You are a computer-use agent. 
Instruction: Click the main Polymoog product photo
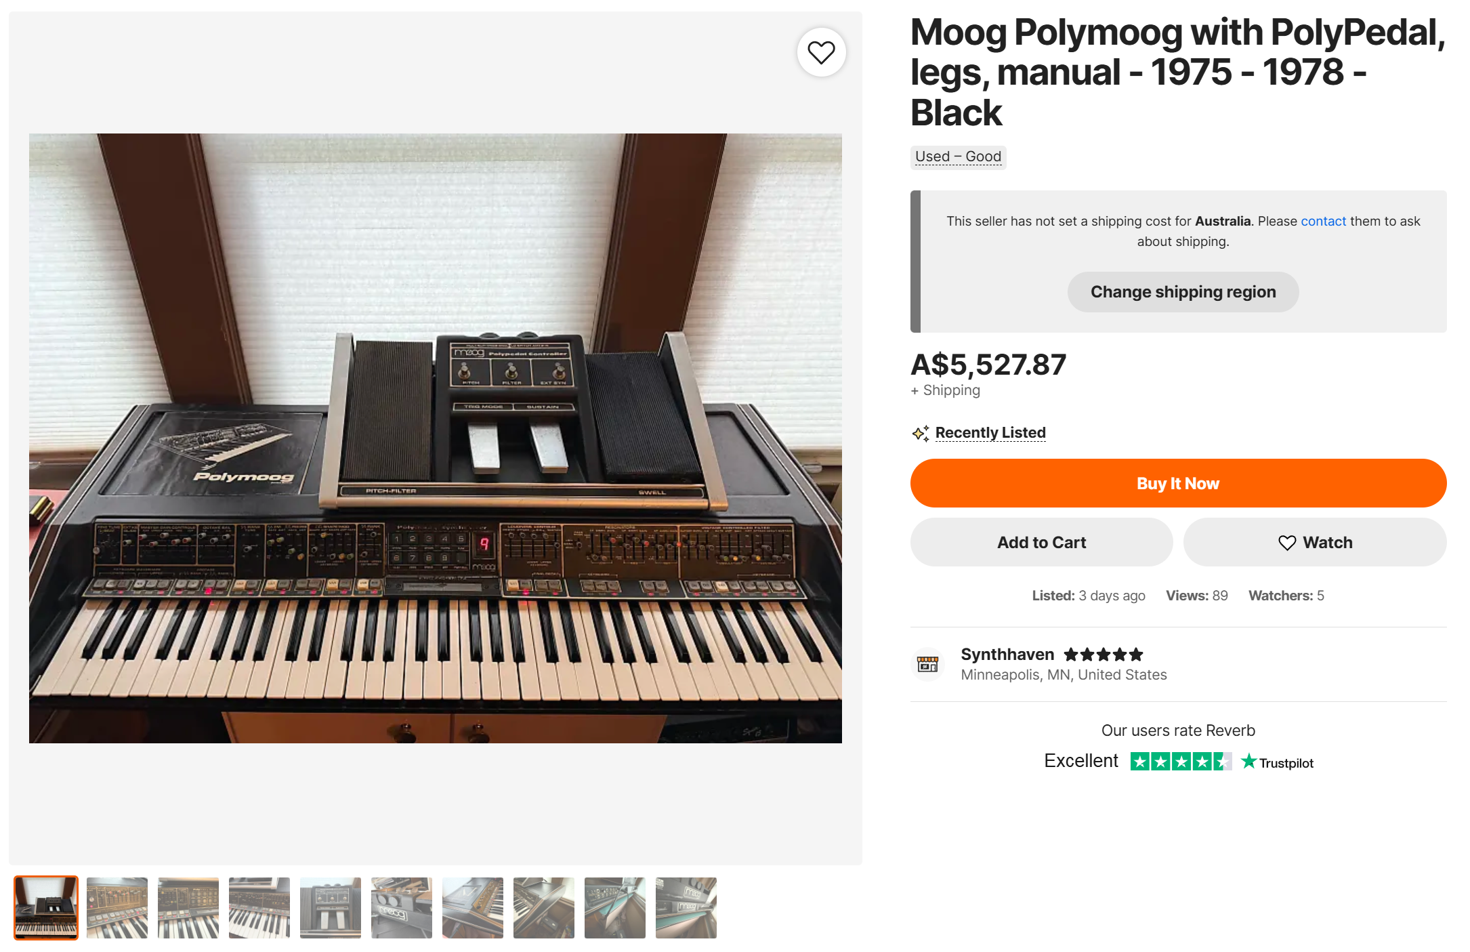[x=436, y=438]
